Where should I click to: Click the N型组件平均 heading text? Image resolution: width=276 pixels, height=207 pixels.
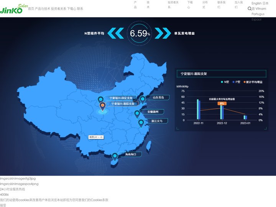click(x=94, y=33)
